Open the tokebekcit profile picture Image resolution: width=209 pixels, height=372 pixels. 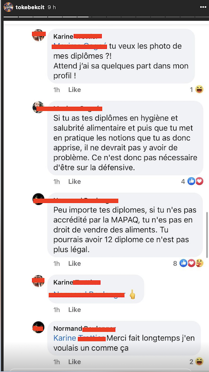coord(8,7)
